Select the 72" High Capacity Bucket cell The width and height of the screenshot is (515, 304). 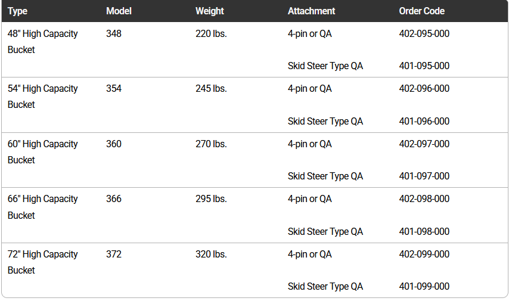pos(43,262)
